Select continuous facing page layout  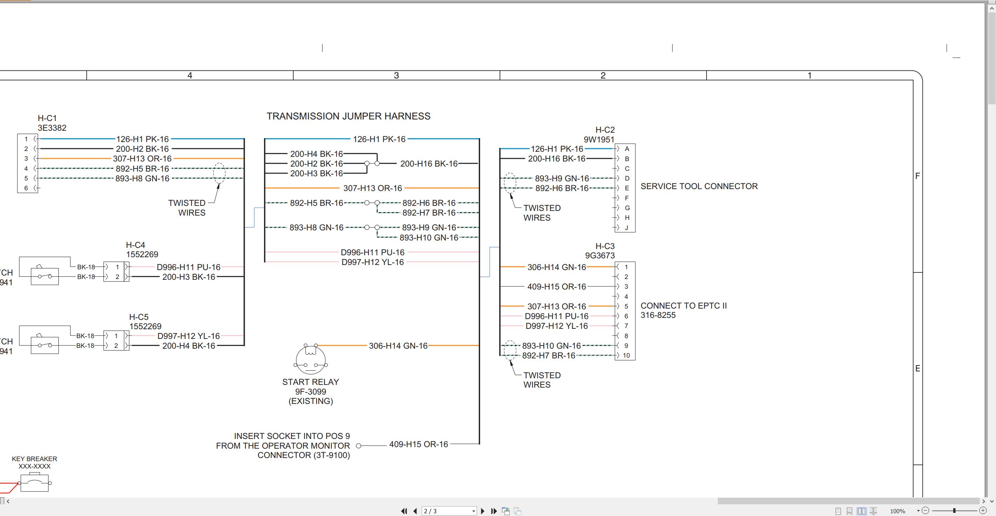(x=873, y=511)
